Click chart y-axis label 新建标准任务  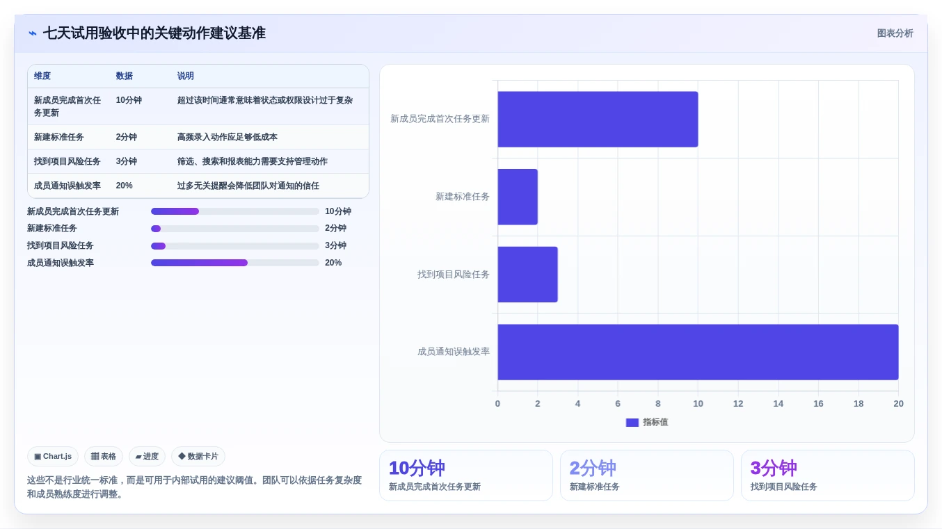coord(463,197)
